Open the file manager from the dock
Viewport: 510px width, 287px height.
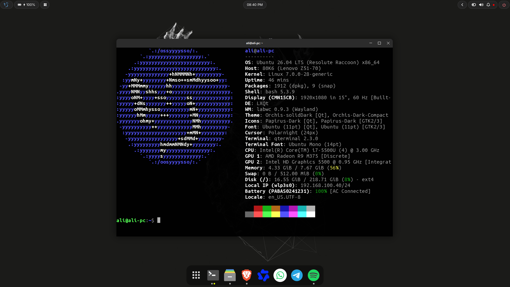[230, 275]
